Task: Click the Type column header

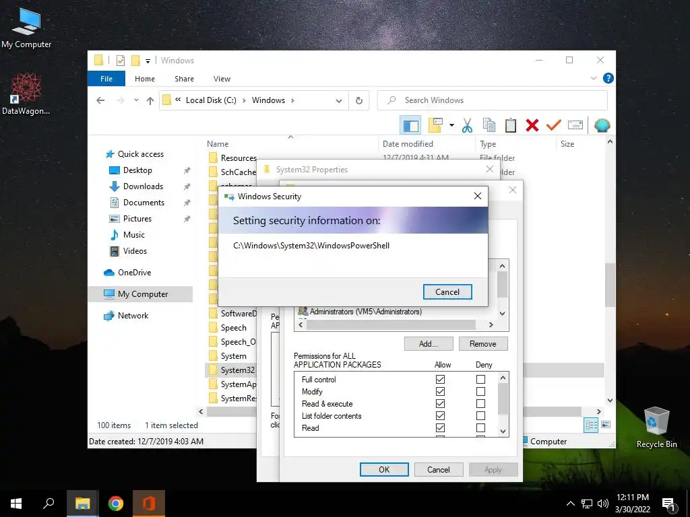Action: pyautogui.click(x=488, y=144)
